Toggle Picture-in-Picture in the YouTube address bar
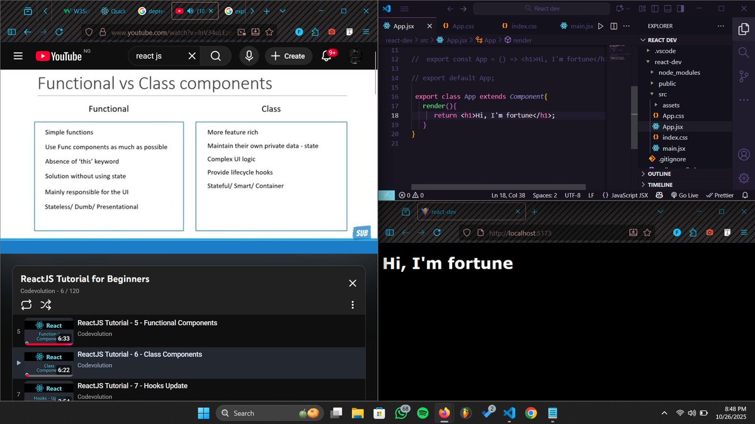Viewport: 755px width, 424px height. tap(242, 31)
